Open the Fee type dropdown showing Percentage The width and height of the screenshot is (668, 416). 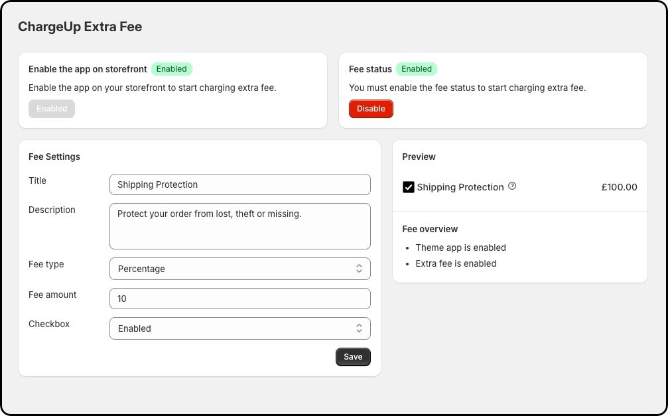click(x=239, y=269)
